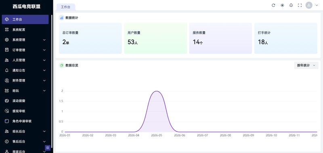Click the 2026-04 axis label
Viewport: 323px width, 153px height.
(134, 135)
